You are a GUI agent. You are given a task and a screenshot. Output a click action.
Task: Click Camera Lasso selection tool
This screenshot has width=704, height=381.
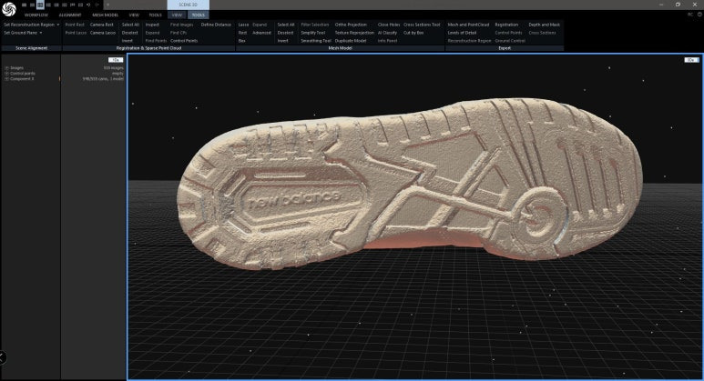103,33
